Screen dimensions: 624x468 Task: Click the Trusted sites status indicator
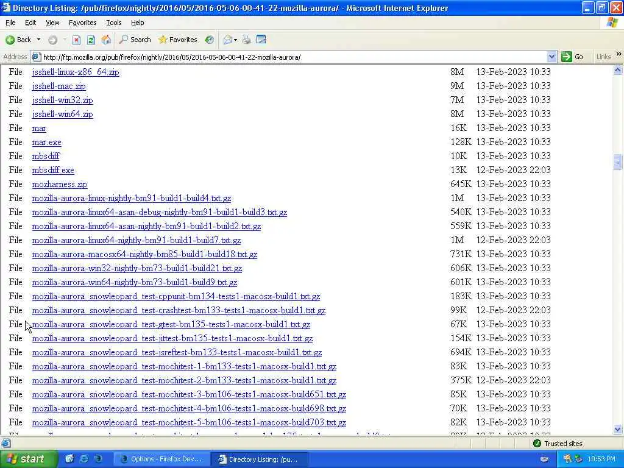[x=557, y=444]
